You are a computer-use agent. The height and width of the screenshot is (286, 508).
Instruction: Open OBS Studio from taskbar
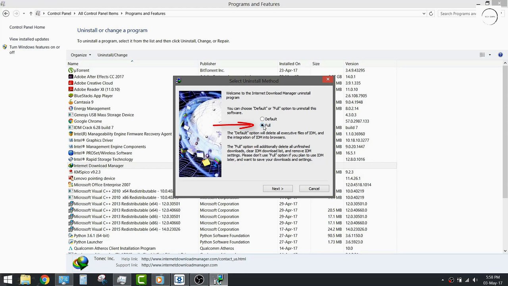pyautogui.click(x=199, y=280)
